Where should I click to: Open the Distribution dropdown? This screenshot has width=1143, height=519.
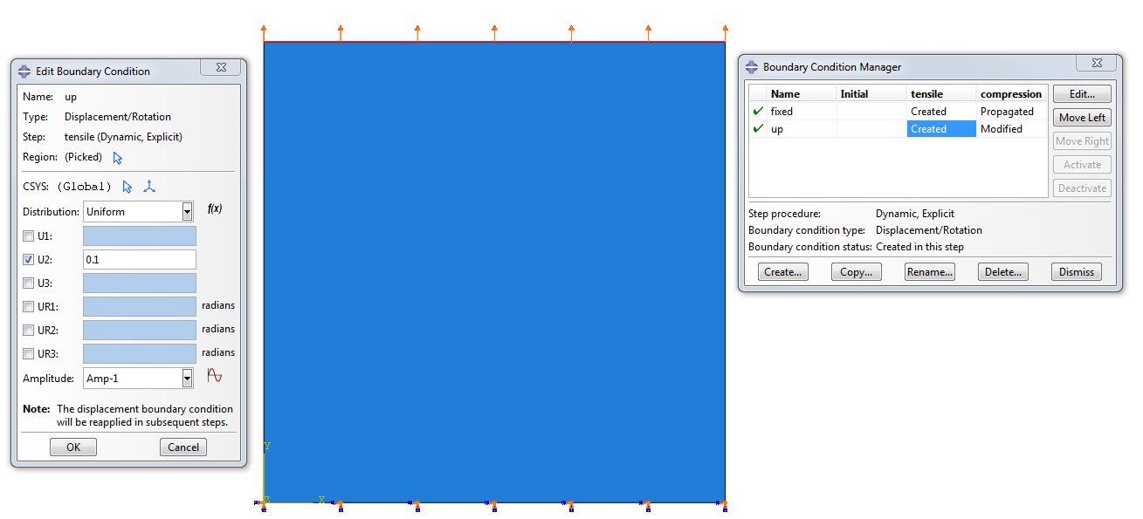[187, 212]
